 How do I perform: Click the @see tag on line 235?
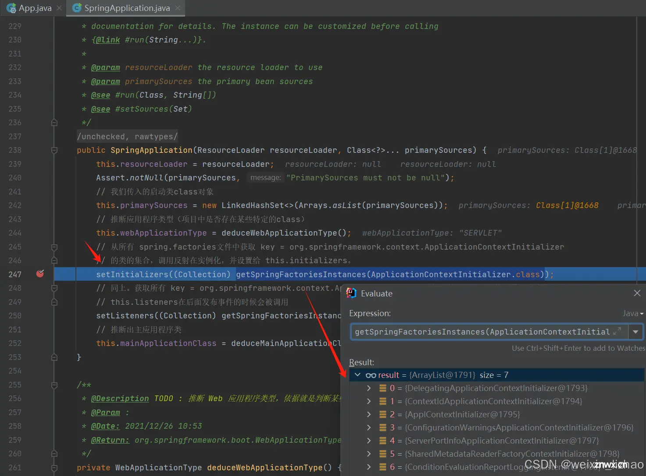(100, 109)
